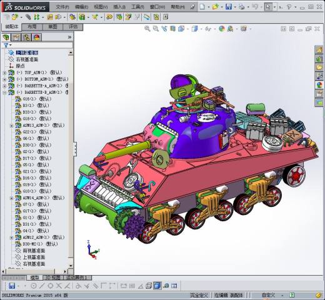Expand manager panel tabs with double chevron
The width and height of the screenshot is (325, 300).
[x=70, y=37]
